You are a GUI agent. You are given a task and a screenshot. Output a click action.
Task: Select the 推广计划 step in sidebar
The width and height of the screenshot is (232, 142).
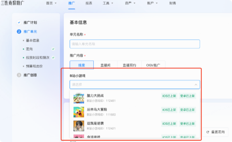coord(30,23)
